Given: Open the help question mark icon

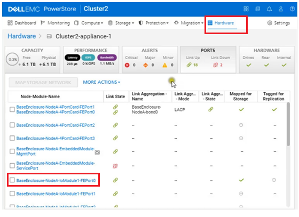Looking at the screenshot, I should tap(292, 9).
